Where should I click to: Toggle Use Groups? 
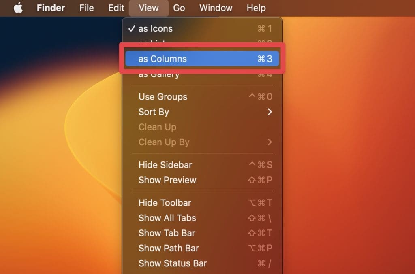pos(202,97)
